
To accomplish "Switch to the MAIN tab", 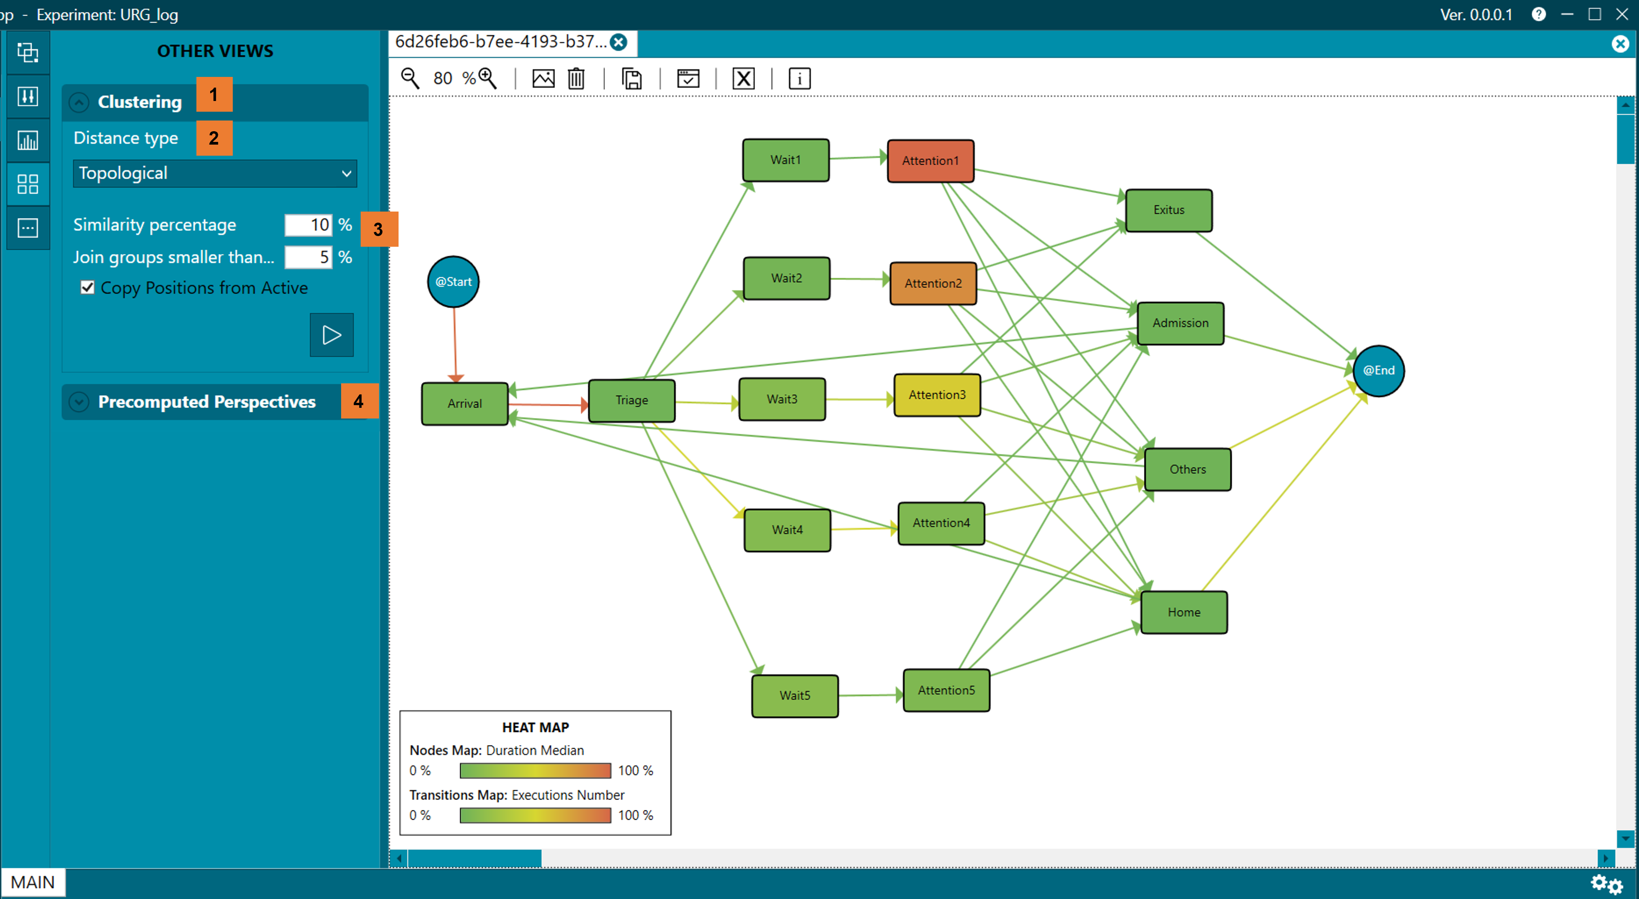I will point(33,883).
